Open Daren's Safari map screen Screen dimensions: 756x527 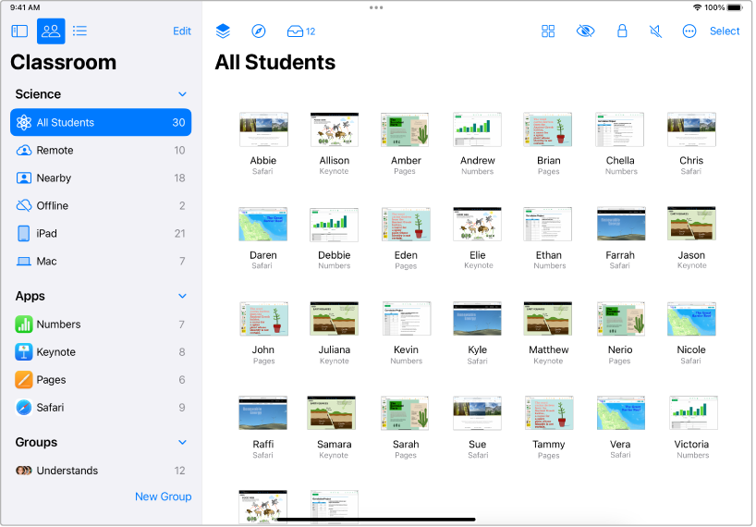coord(263,224)
